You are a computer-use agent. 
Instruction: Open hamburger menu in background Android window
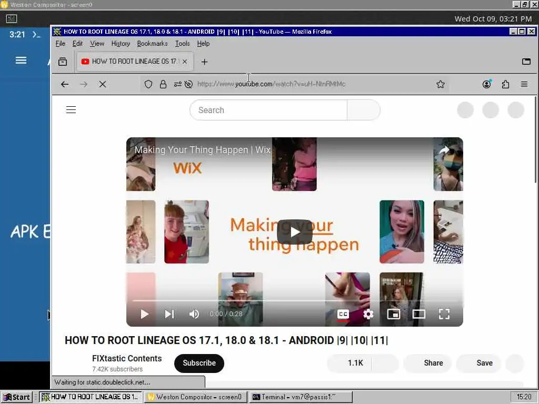21,60
